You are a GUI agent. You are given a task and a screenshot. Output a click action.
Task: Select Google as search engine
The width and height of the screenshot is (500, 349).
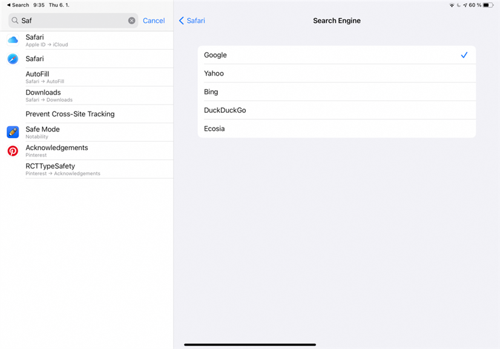(336, 55)
